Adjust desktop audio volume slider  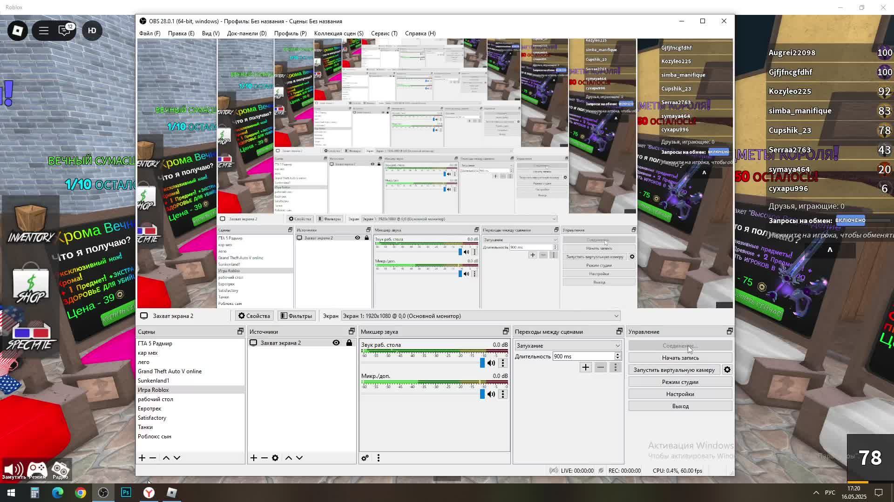pos(482,363)
